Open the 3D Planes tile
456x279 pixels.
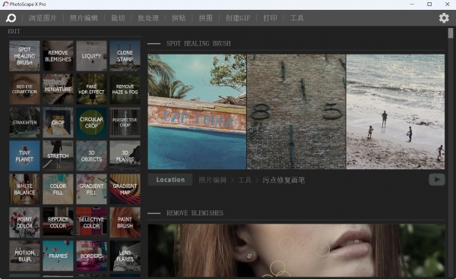[125, 155]
